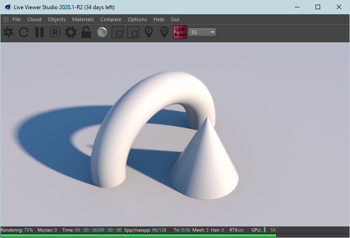The image size is (350, 238).
Task: Click the Time counter in status bar
Action: click(92, 230)
